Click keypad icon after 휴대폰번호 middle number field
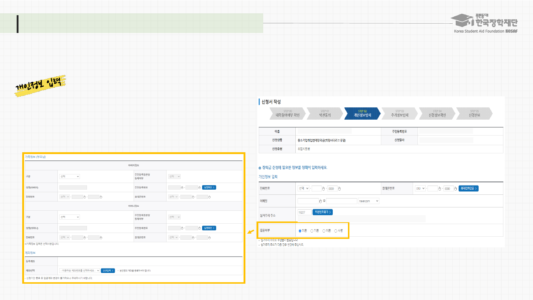The image size is (533, 300). pos(440,189)
